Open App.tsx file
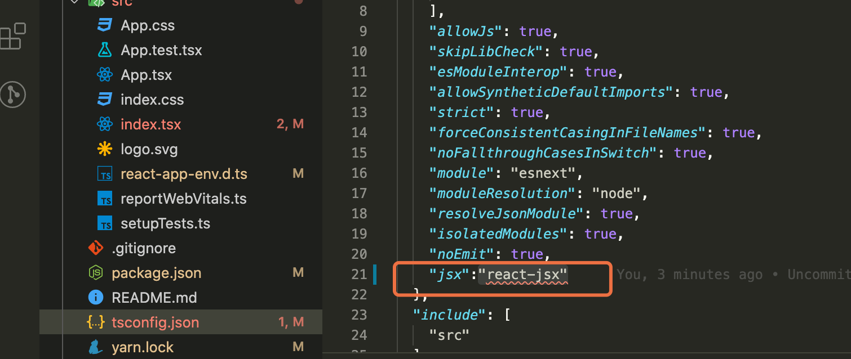This screenshot has height=359, width=851. [147, 75]
